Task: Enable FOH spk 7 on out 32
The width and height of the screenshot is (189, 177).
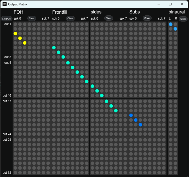Action: [48, 173]
